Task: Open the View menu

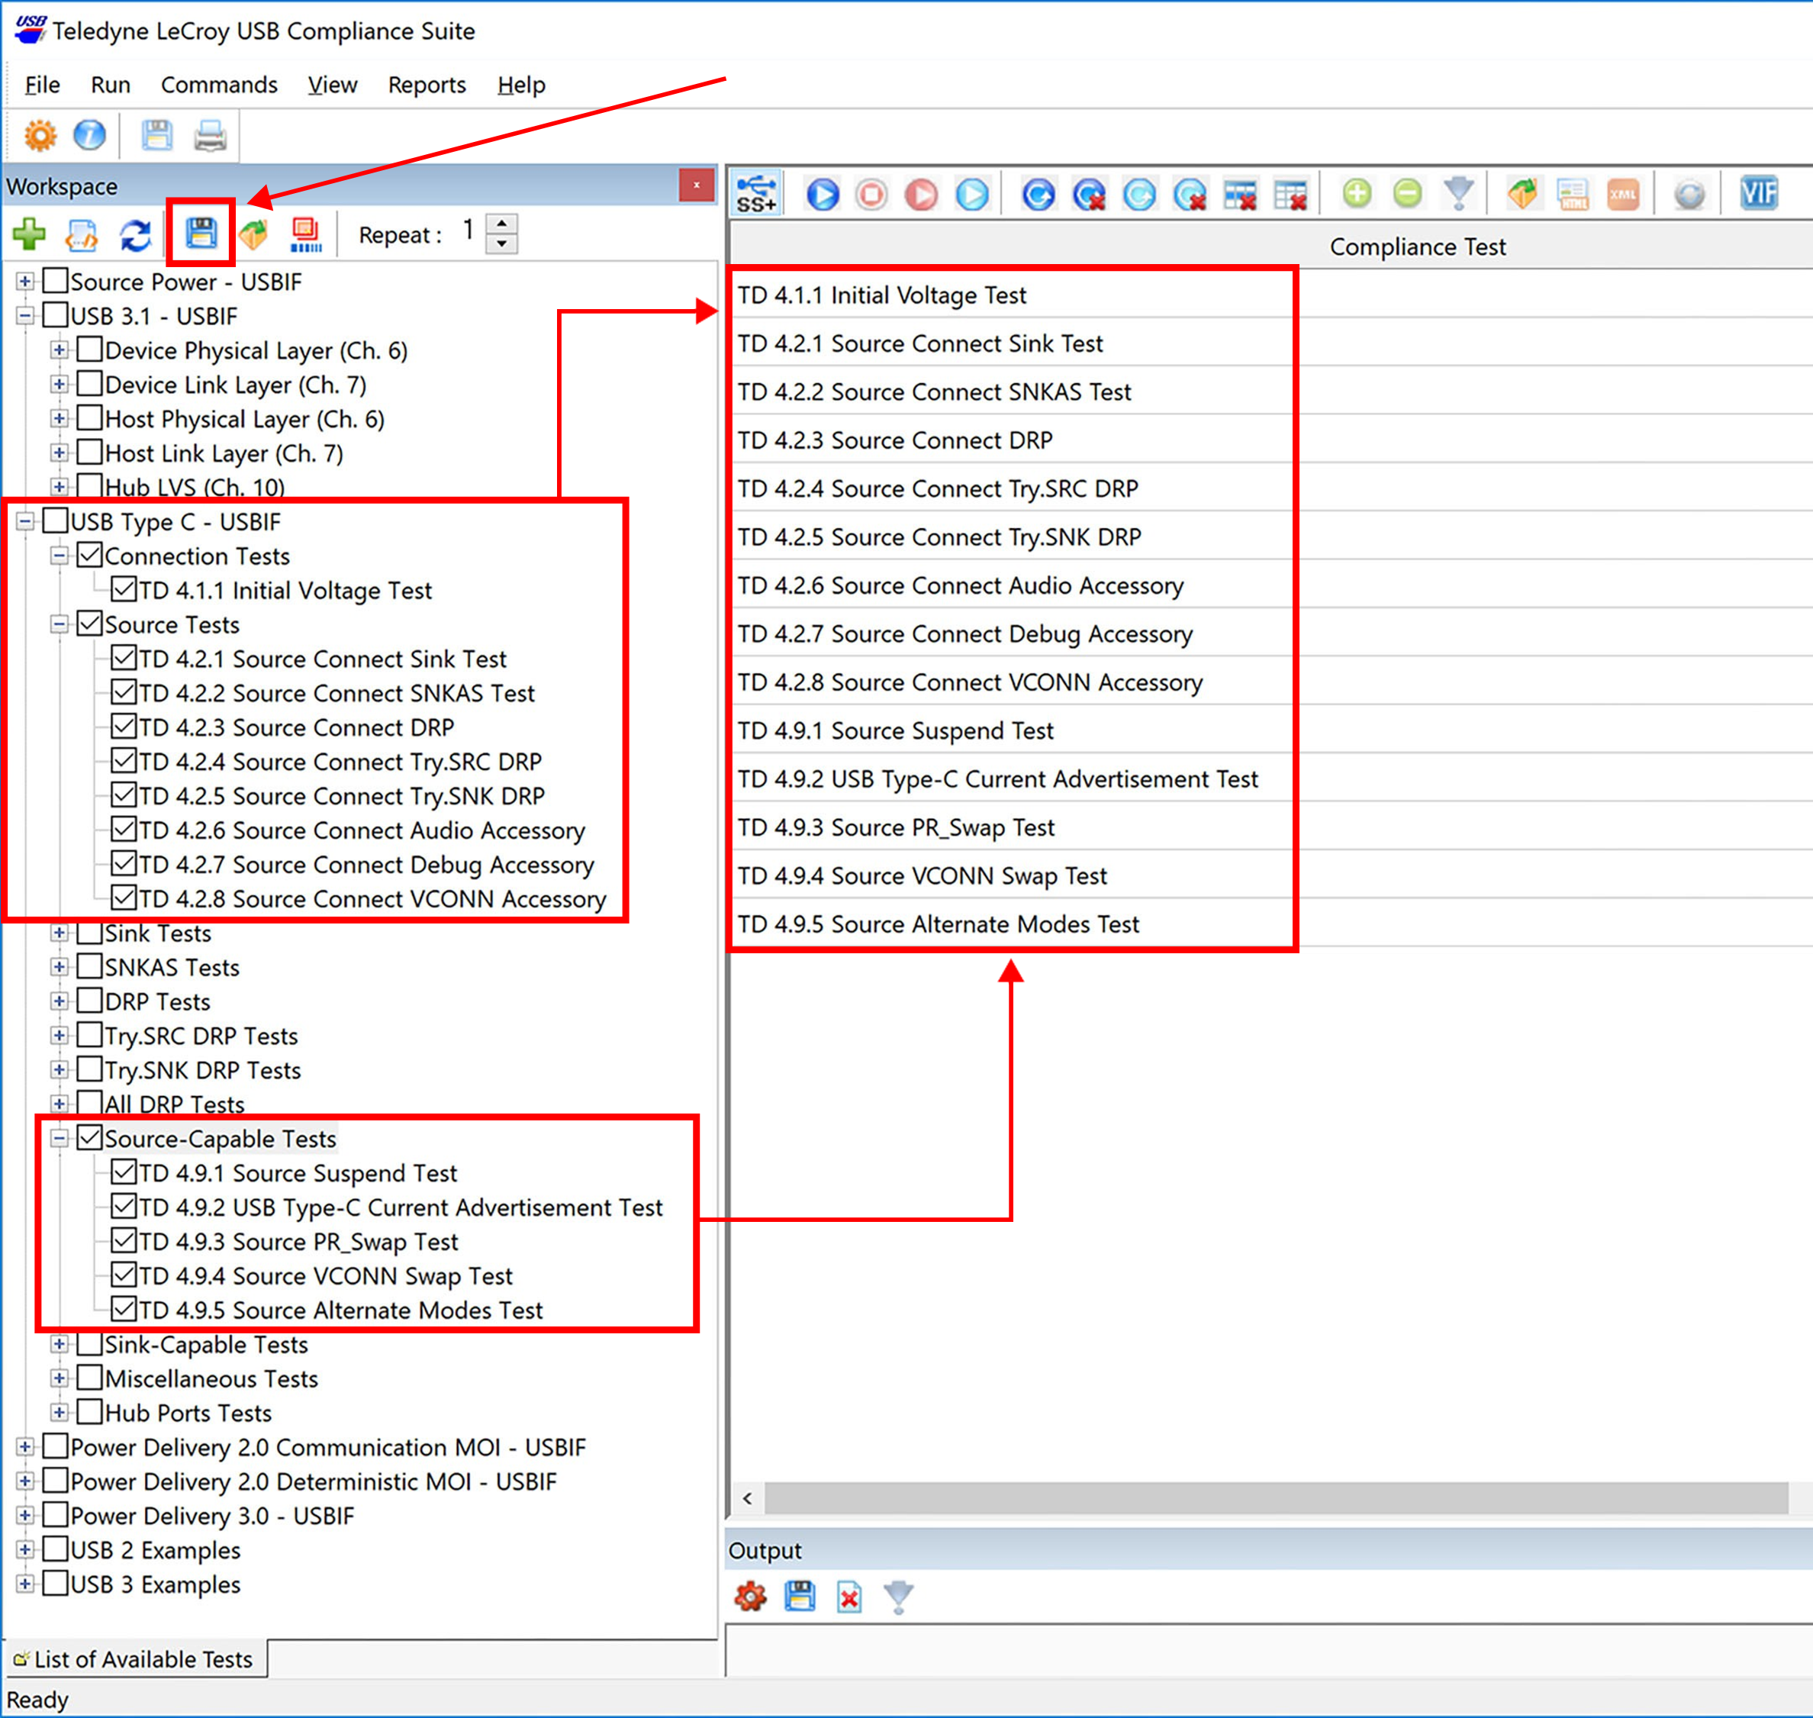Action: [333, 85]
